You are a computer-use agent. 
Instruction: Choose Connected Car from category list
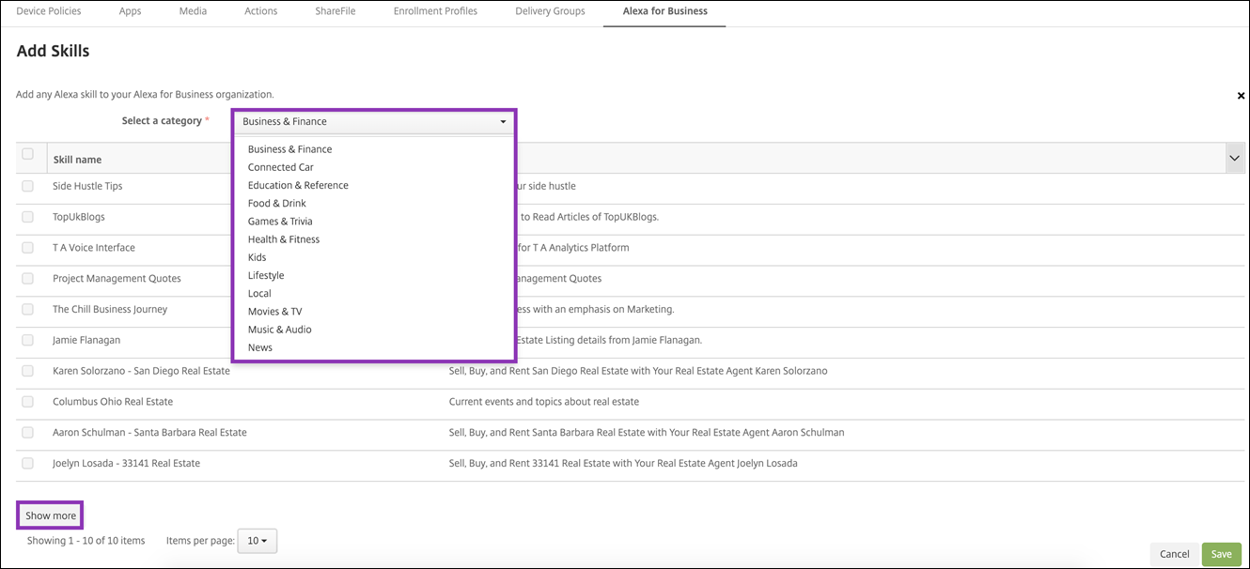pyautogui.click(x=280, y=167)
